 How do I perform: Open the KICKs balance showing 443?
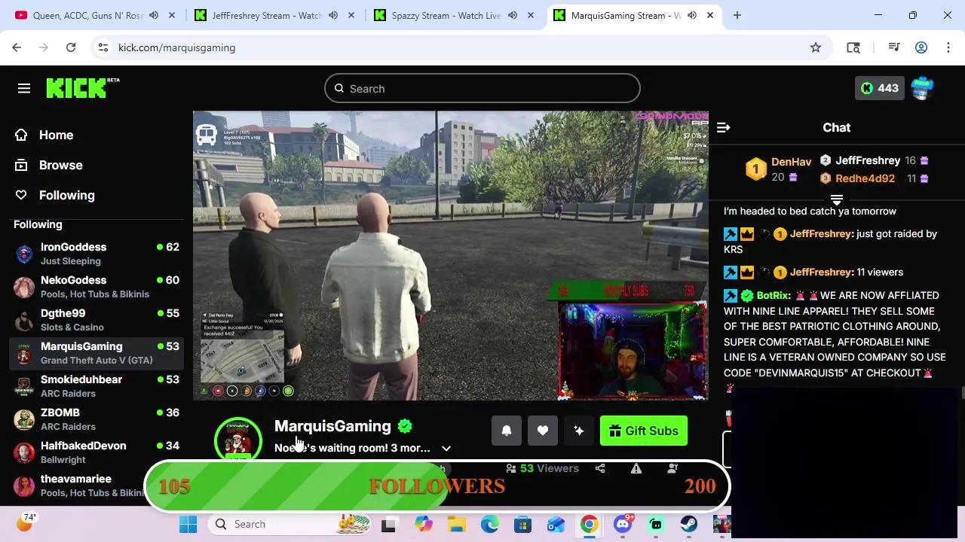point(880,88)
